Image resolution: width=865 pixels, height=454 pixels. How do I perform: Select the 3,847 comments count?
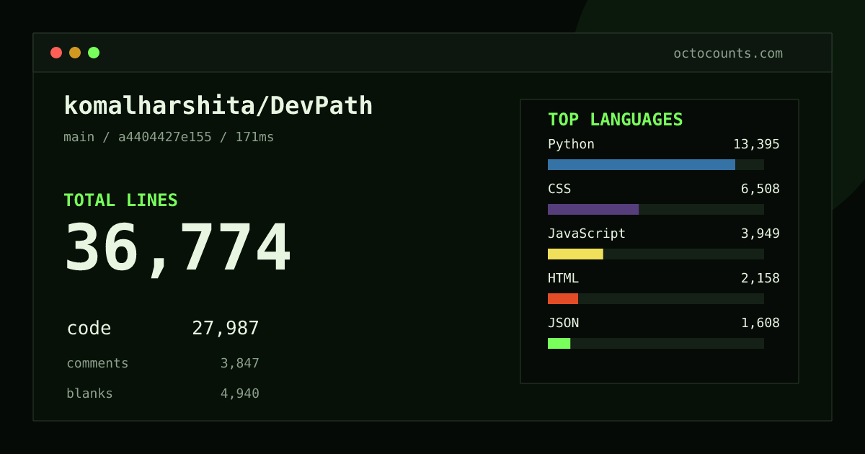240,363
